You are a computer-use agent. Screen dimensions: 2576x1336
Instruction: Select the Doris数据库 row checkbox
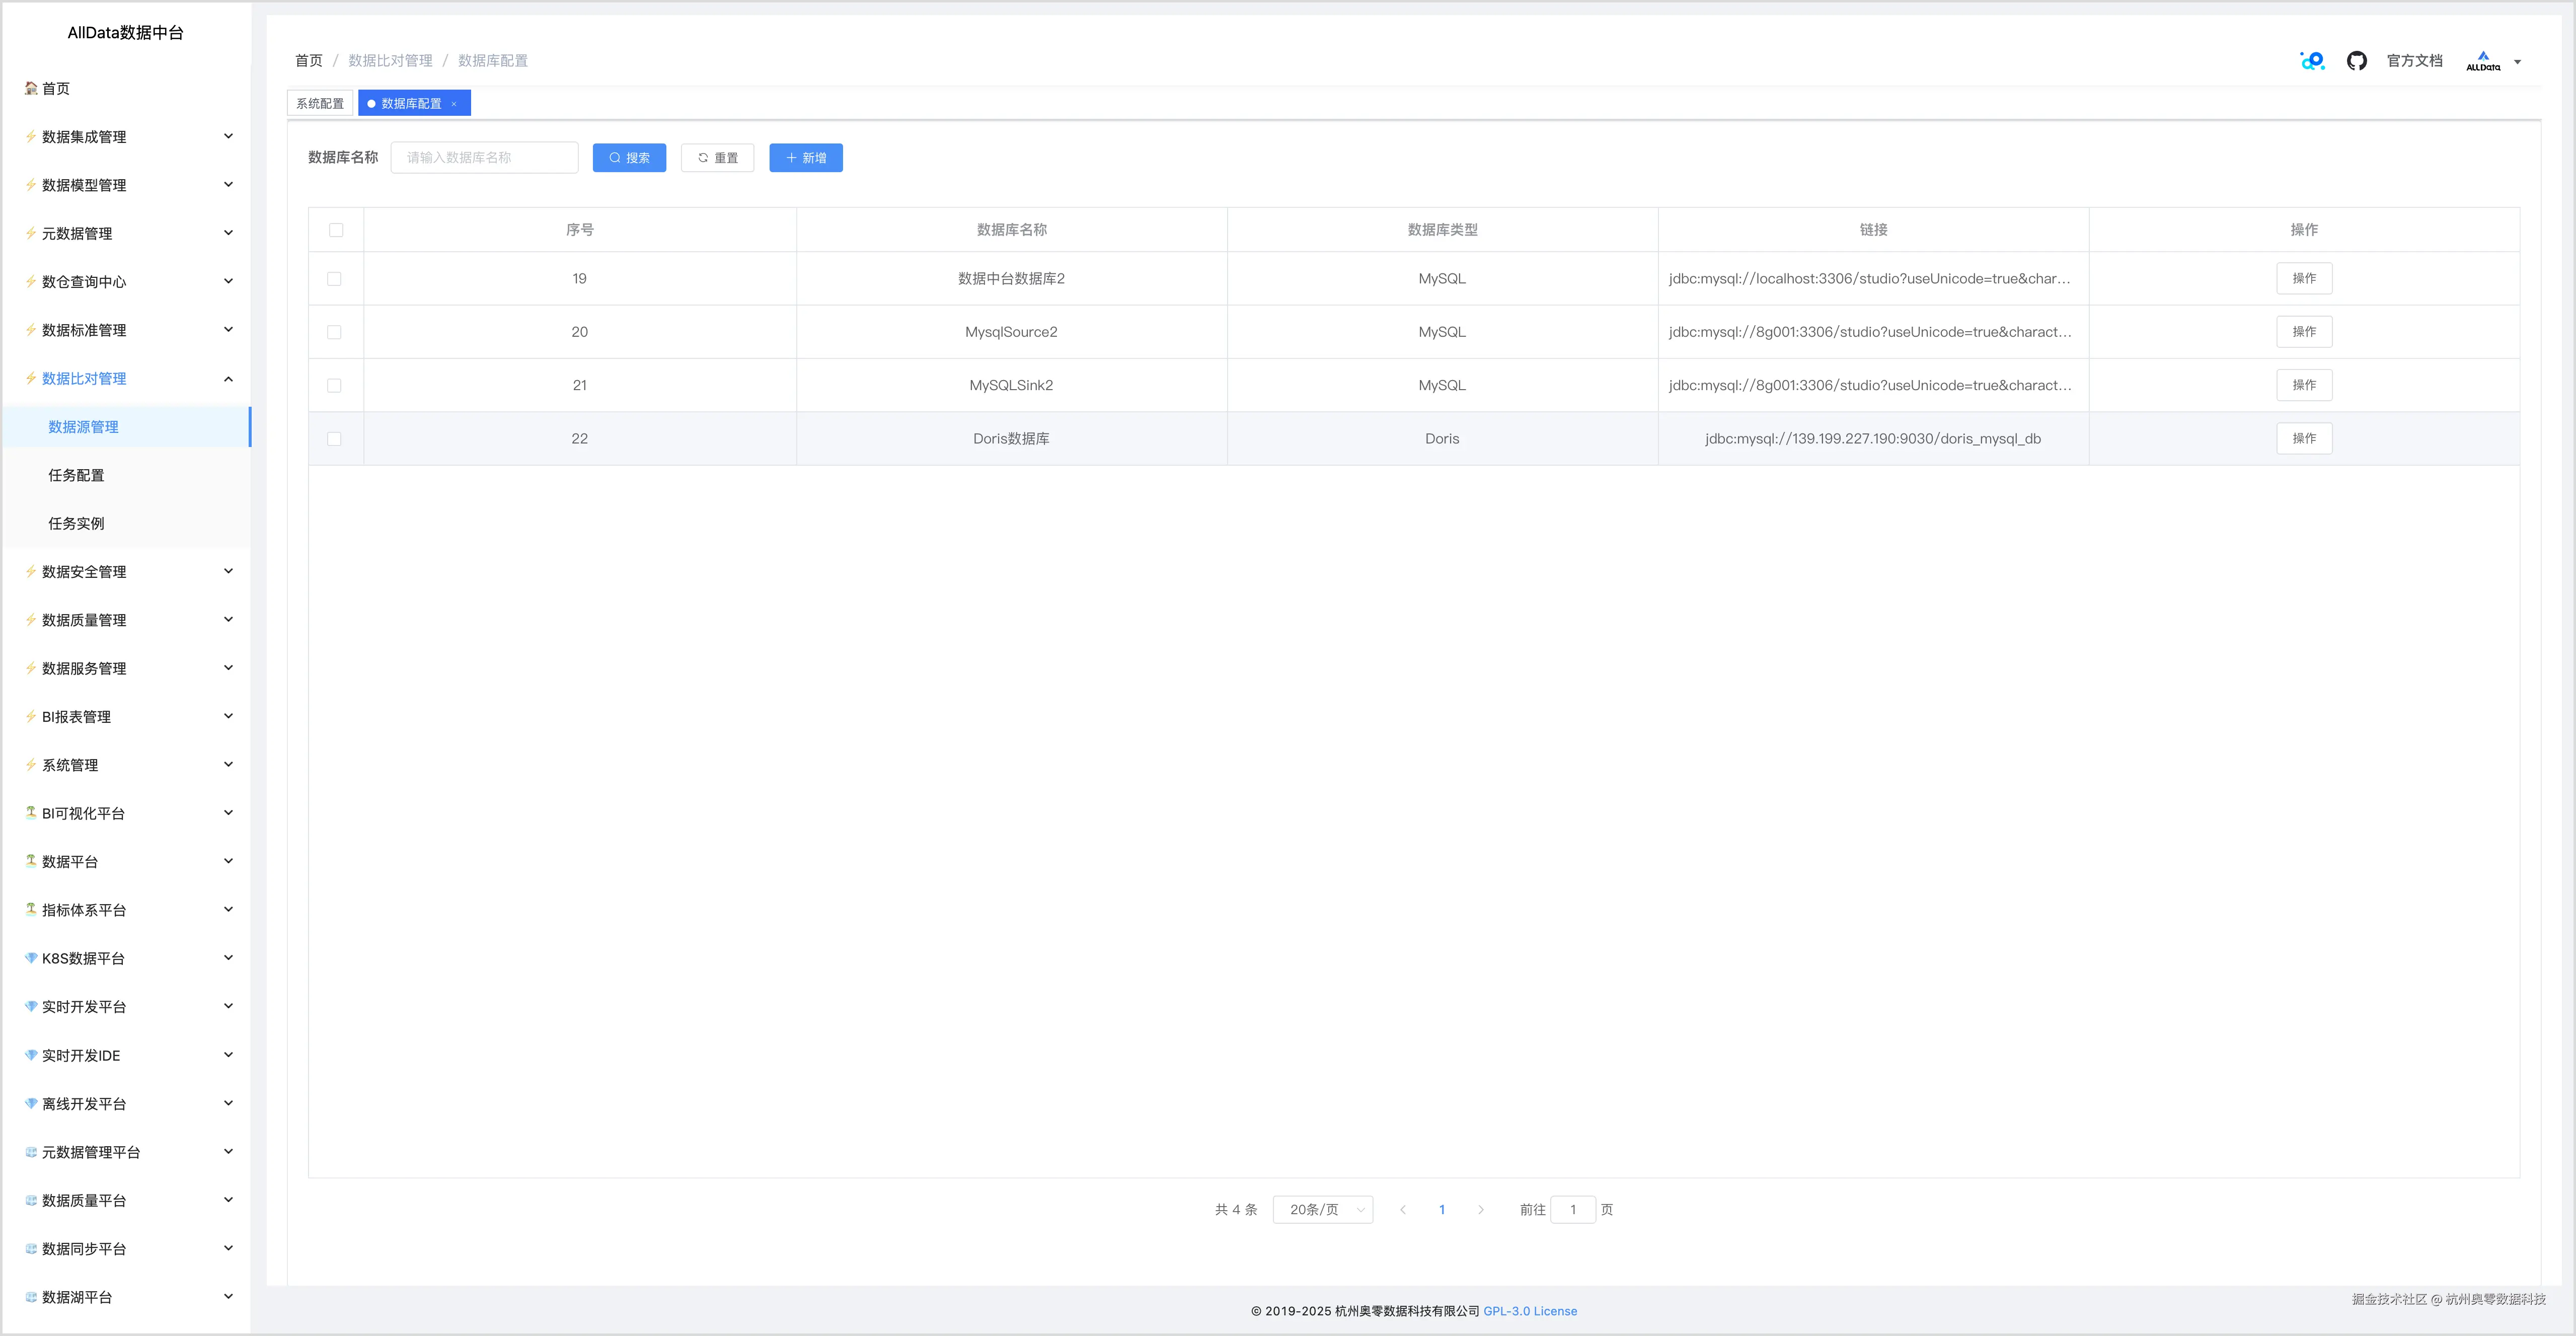334,439
